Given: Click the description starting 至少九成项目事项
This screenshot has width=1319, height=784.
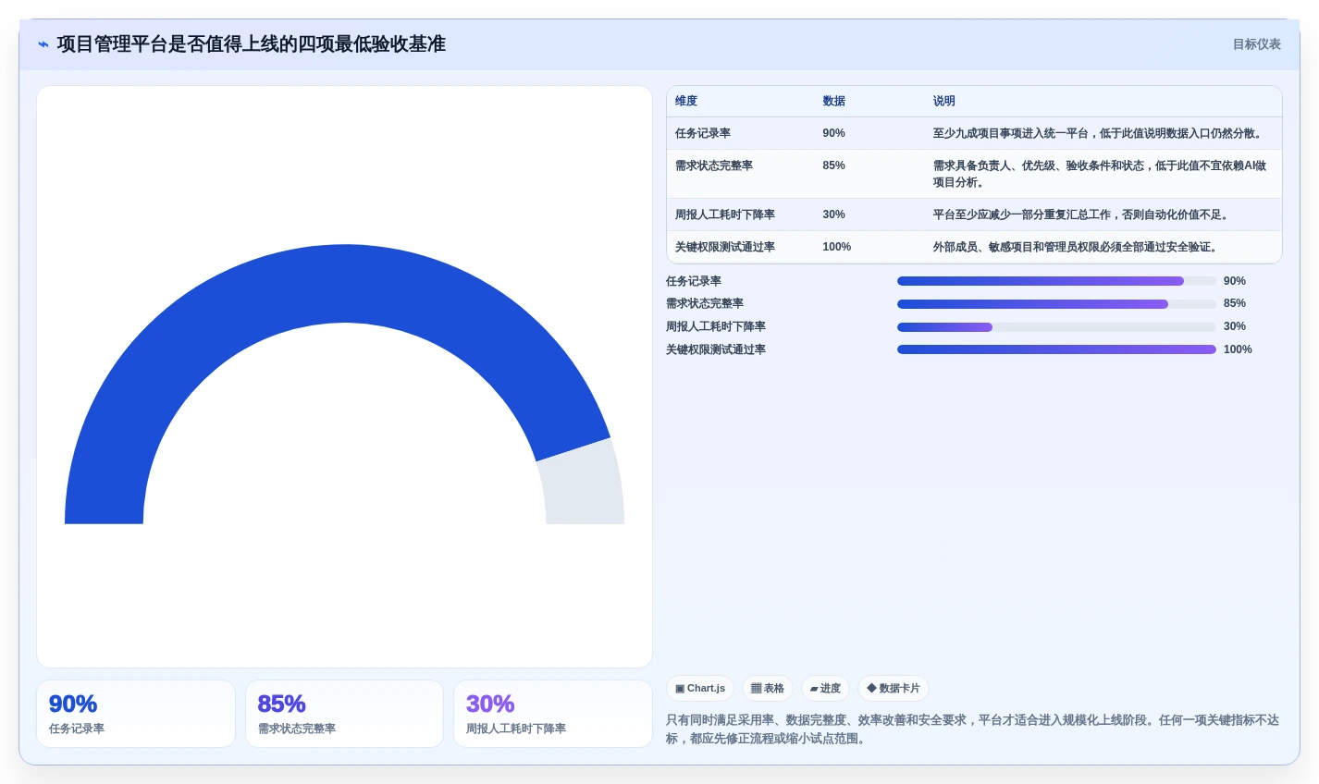Looking at the screenshot, I should (x=1099, y=133).
